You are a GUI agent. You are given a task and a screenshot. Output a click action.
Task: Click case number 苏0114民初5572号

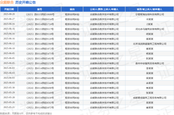40,64
